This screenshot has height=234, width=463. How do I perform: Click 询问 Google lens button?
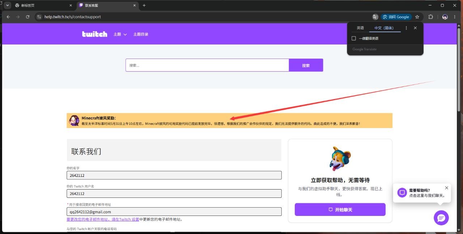tap(396, 17)
